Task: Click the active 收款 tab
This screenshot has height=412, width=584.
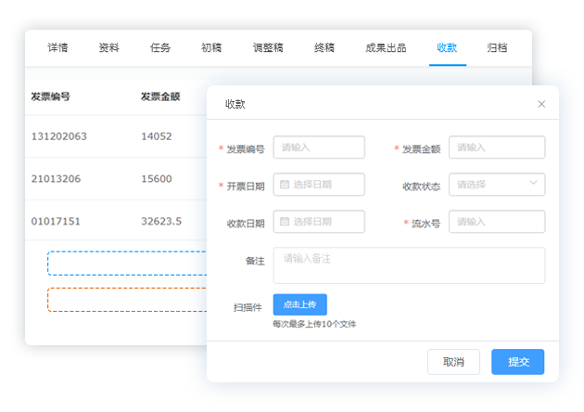Action: point(447,48)
